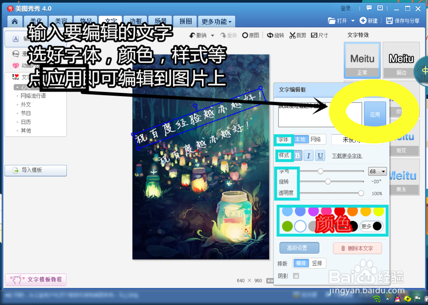The height and width of the screenshot is (305, 428).
Task: Go to the home tab icon
Action: pyautogui.click(x=15, y=21)
